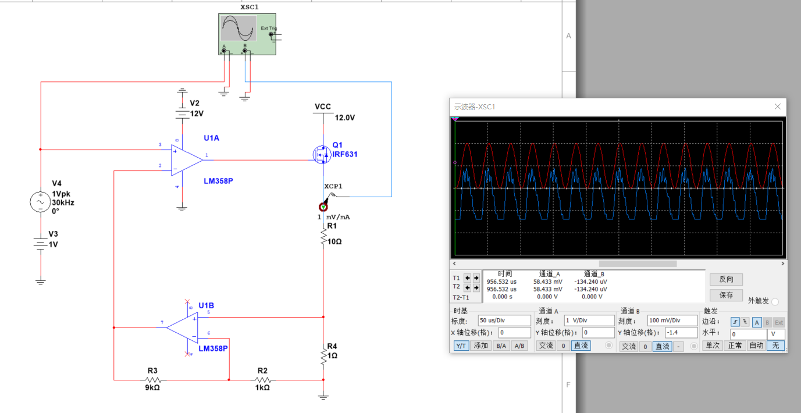Click channel B Y offset -1.4 field

click(681, 333)
